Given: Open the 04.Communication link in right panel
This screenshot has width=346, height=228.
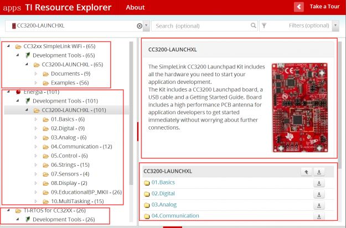Looking at the screenshot, I should [x=175, y=216].
